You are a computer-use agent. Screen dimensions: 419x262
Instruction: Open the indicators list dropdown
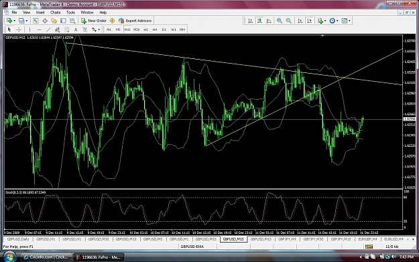pos(322,21)
